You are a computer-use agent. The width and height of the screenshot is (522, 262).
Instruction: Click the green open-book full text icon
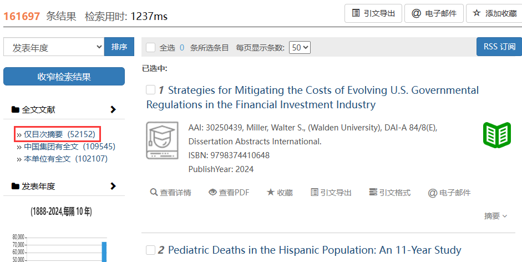[x=496, y=135]
